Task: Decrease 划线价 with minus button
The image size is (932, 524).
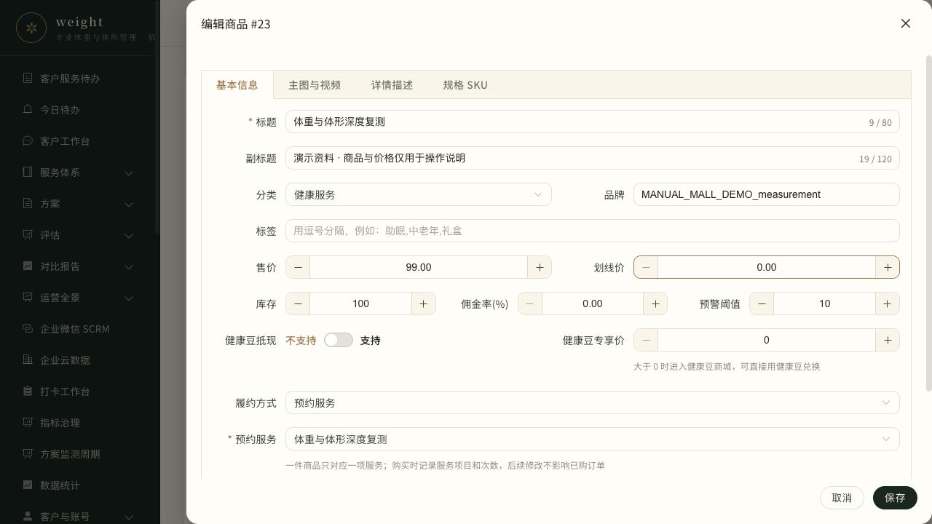Action: click(x=646, y=267)
